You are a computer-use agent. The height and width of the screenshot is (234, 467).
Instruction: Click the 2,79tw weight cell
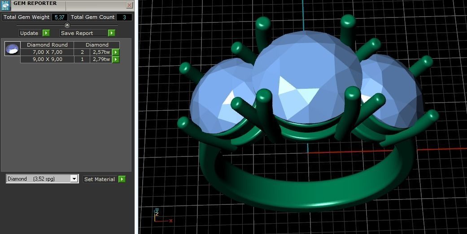[x=101, y=59]
